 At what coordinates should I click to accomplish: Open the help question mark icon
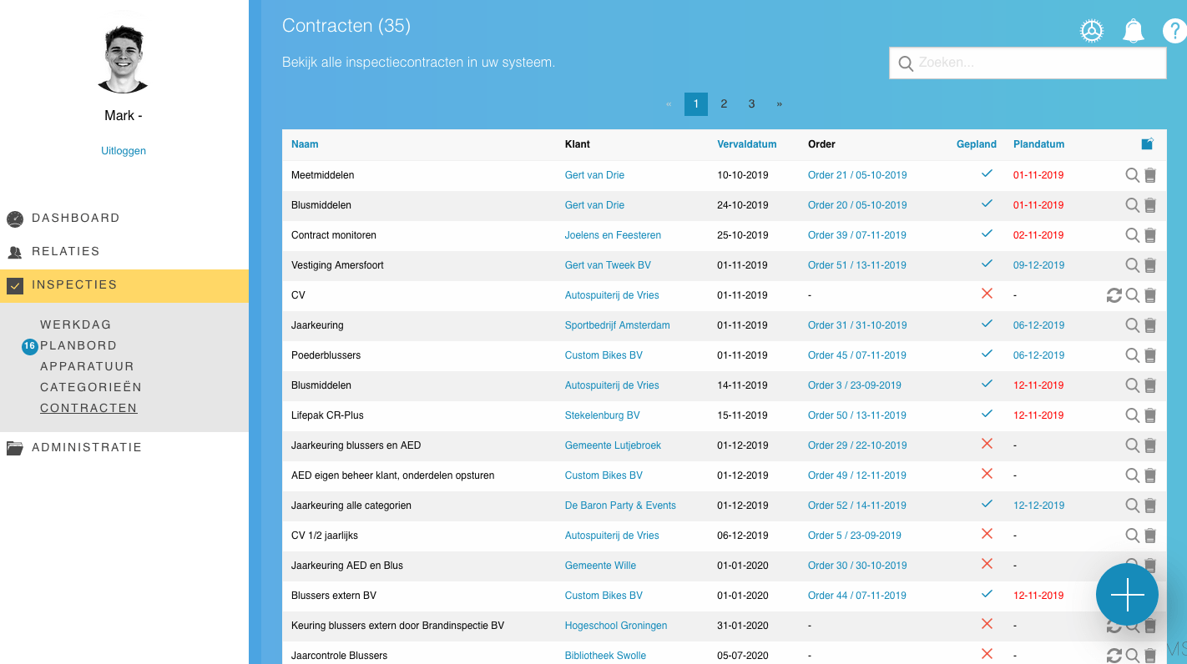coord(1174,31)
